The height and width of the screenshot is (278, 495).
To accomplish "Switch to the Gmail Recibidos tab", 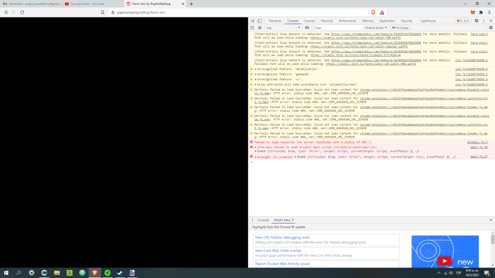I will tap(32, 4).
